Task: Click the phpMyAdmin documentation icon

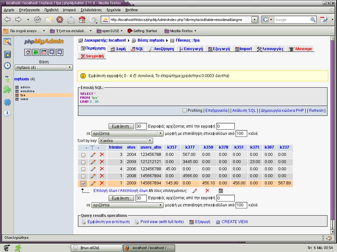Action: (52, 52)
